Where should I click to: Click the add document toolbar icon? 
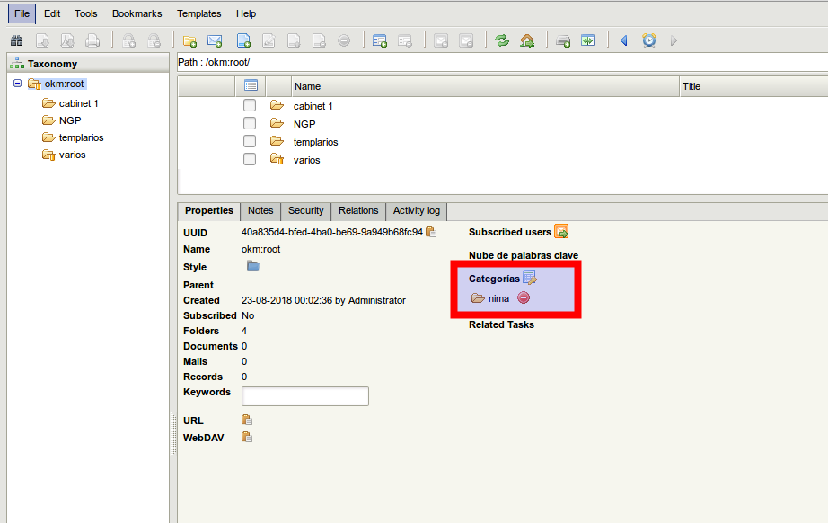(243, 40)
